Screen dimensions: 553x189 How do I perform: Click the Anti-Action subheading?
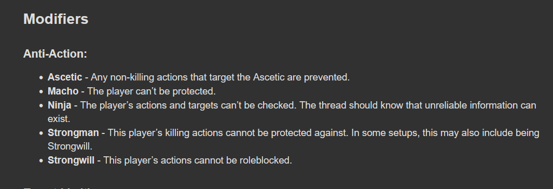[55, 53]
